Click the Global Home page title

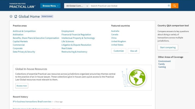click(x=29, y=16)
